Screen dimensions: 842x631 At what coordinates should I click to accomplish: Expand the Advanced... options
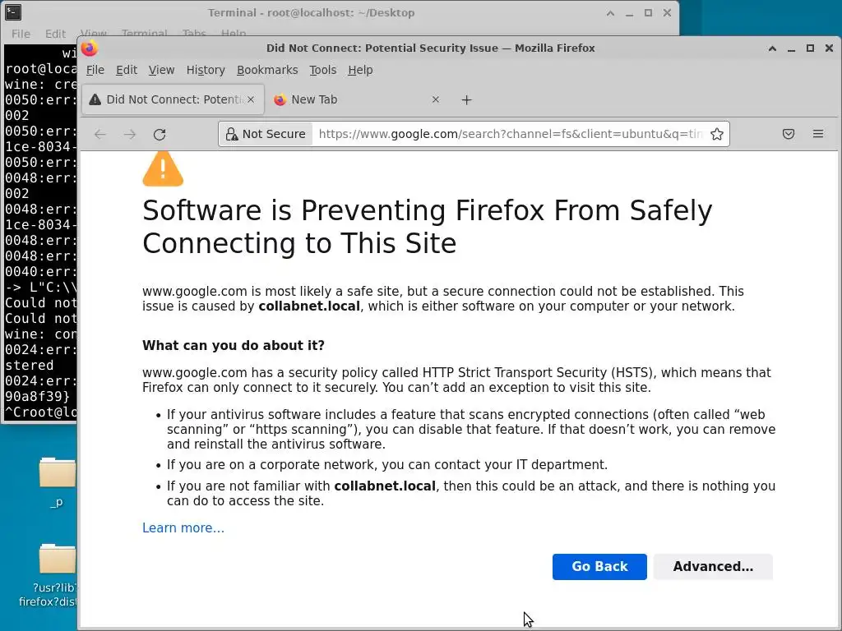point(712,566)
